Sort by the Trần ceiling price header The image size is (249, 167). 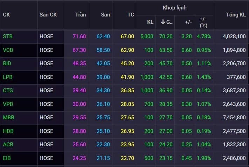click(81, 15)
